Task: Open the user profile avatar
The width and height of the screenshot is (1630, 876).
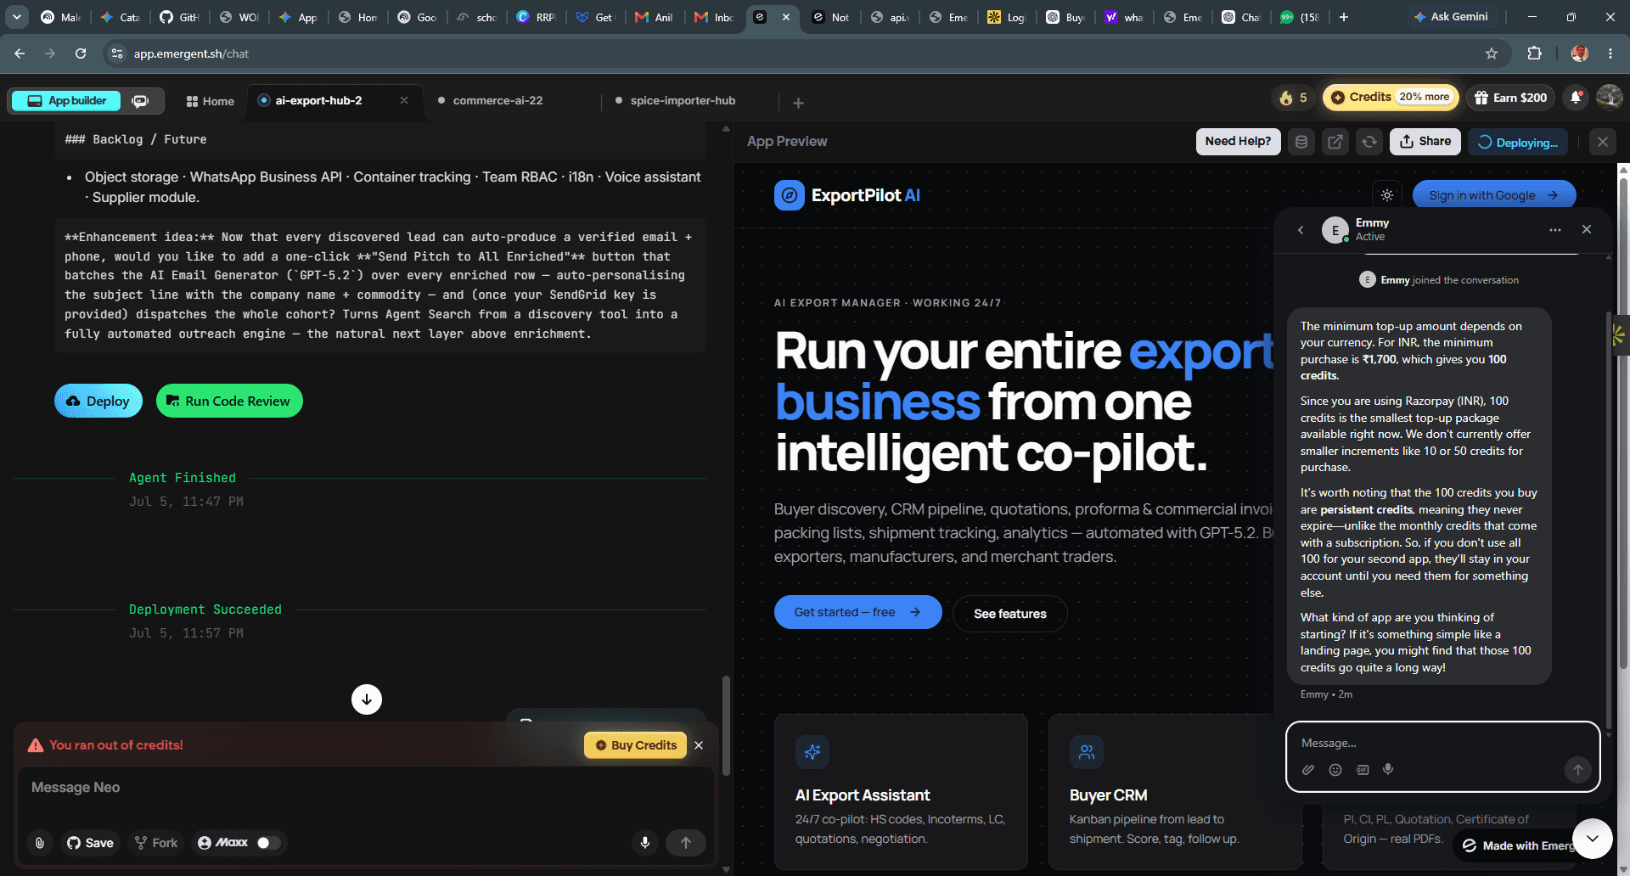Action: click(x=1609, y=97)
